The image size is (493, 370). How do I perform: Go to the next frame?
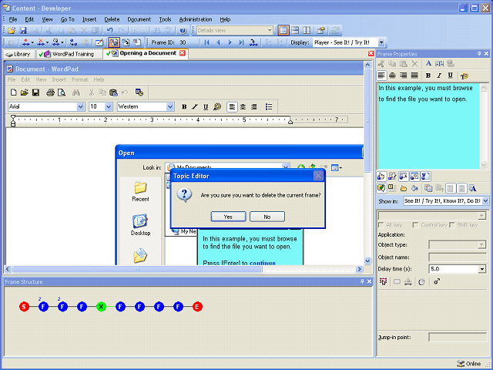(230, 42)
